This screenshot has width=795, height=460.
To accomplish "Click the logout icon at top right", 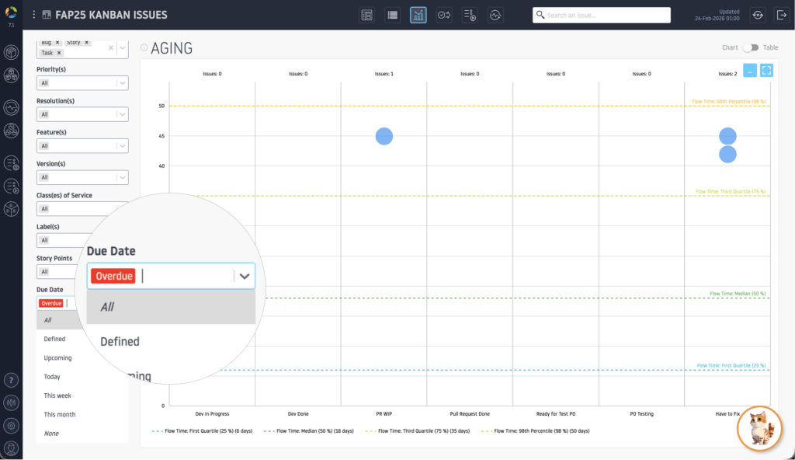I will pyautogui.click(x=781, y=15).
